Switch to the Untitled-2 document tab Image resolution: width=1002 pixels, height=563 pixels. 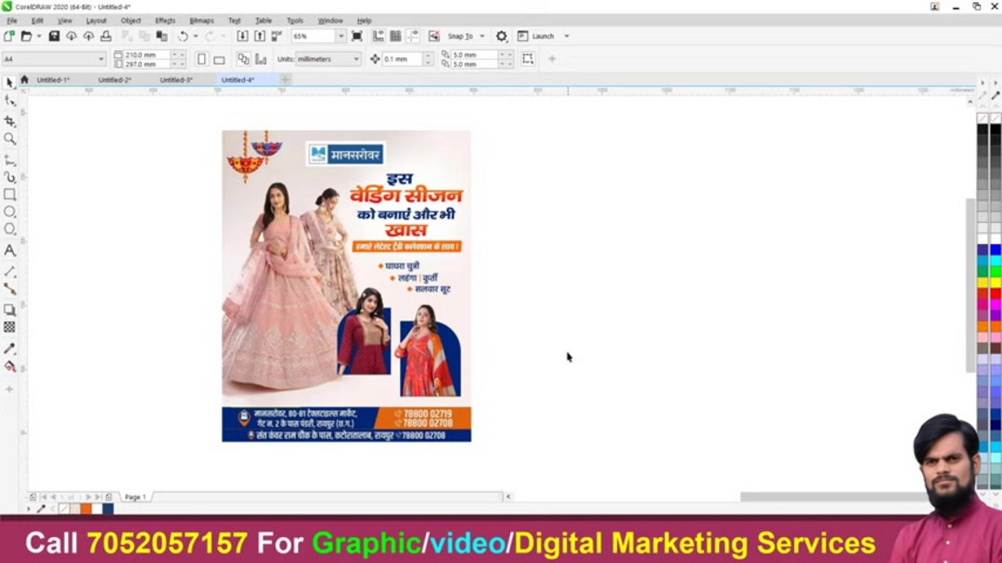click(114, 80)
